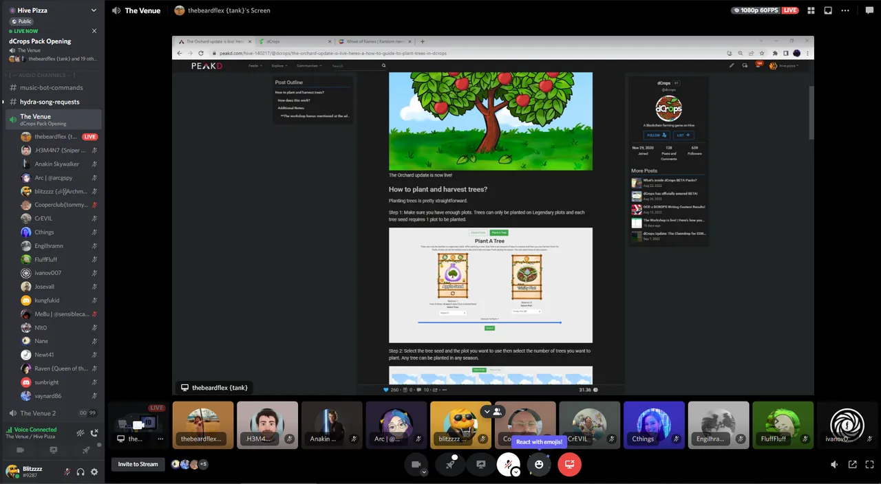This screenshot has width=881, height=484.
Task: Focus the Arc participant tile
Action: pos(396,425)
